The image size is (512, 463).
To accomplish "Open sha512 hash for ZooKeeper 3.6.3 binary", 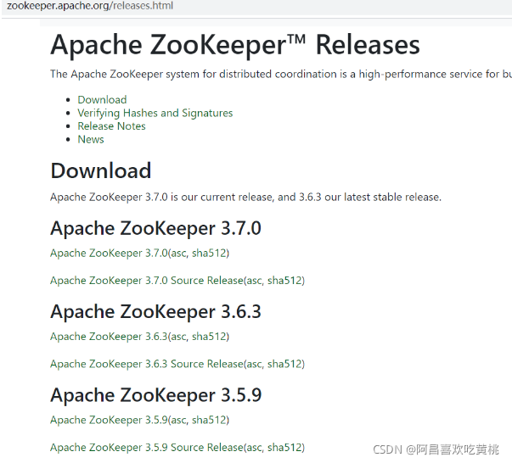I will (209, 337).
